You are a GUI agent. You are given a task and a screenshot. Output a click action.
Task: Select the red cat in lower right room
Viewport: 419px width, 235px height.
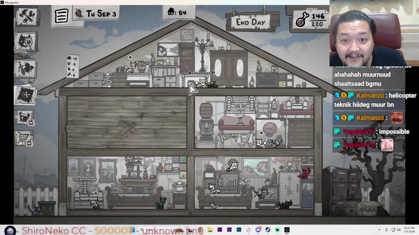(x=305, y=173)
